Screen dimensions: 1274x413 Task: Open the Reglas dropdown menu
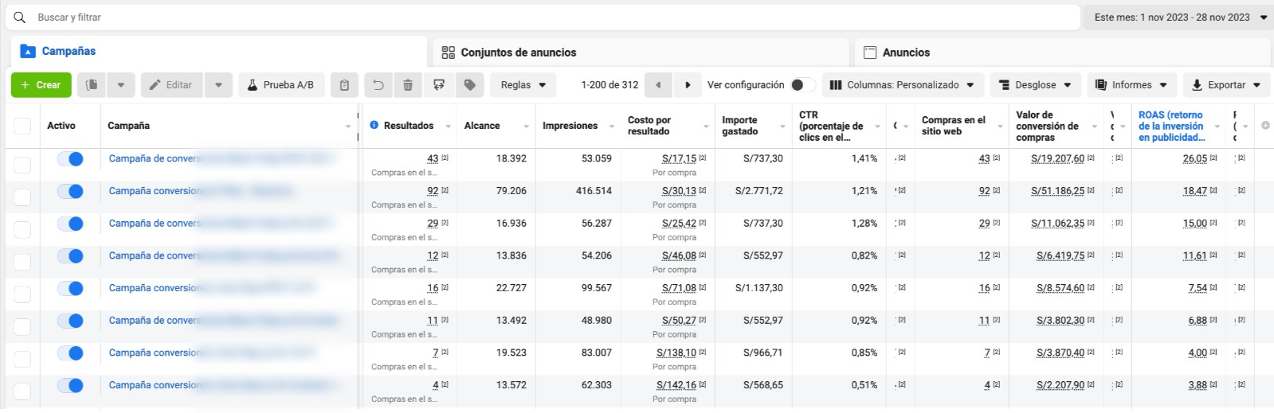coord(523,85)
